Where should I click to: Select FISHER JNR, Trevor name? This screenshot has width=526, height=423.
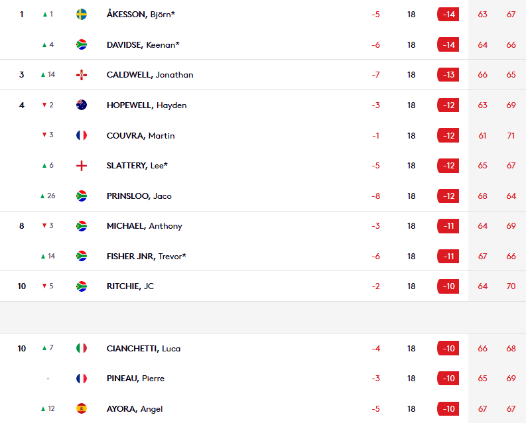point(147,257)
